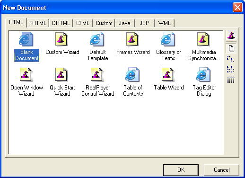Click the "Table Wizard" label text
The width and height of the screenshot is (245, 178).
click(169, 88)
